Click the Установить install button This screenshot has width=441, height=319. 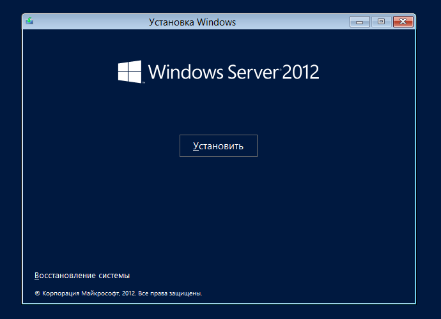click(x=218, y=145)
